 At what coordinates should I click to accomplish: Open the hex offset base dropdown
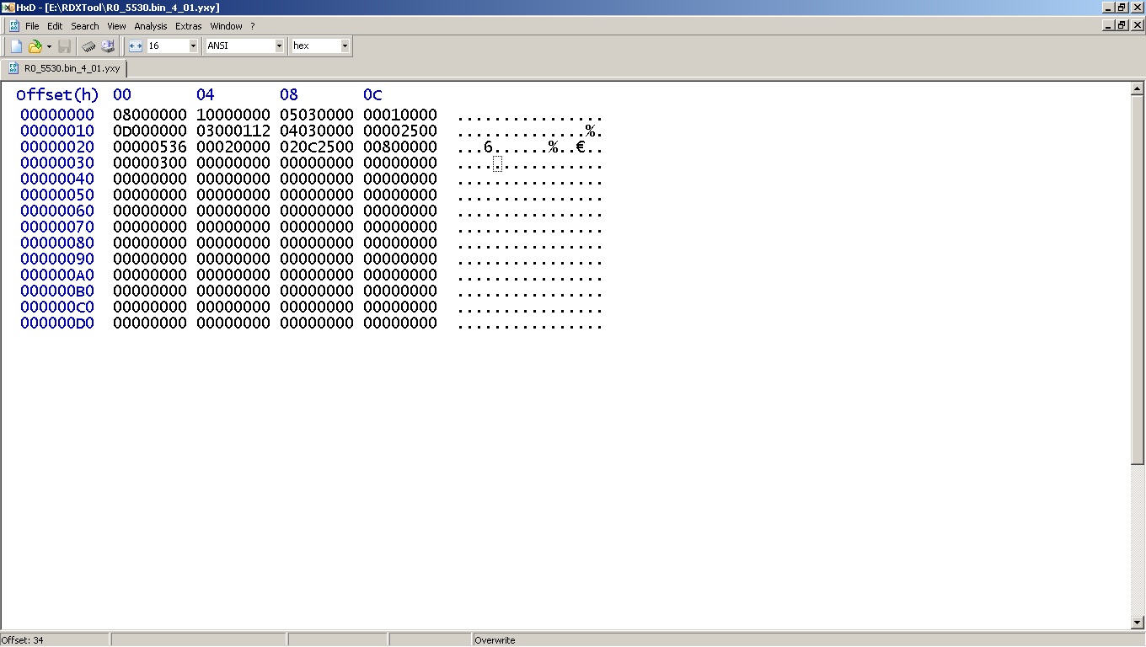pos(345,45)
